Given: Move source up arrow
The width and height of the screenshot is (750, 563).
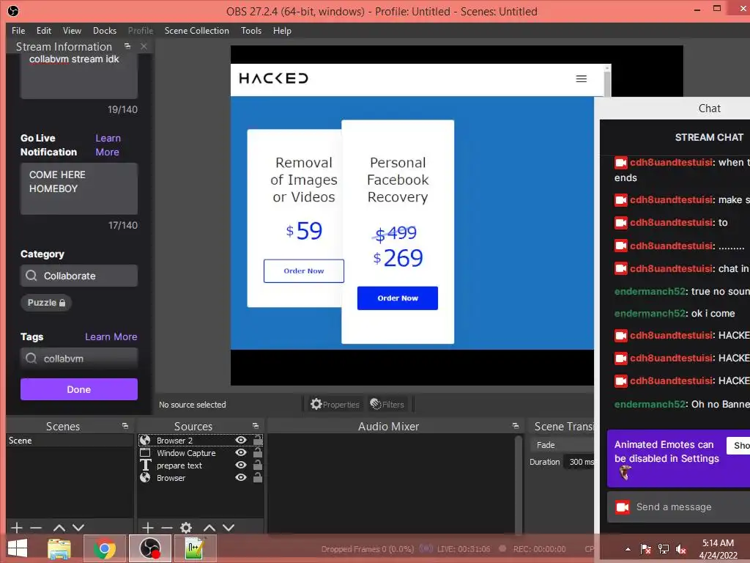Looking at the screenshot, I should point(209,528).
